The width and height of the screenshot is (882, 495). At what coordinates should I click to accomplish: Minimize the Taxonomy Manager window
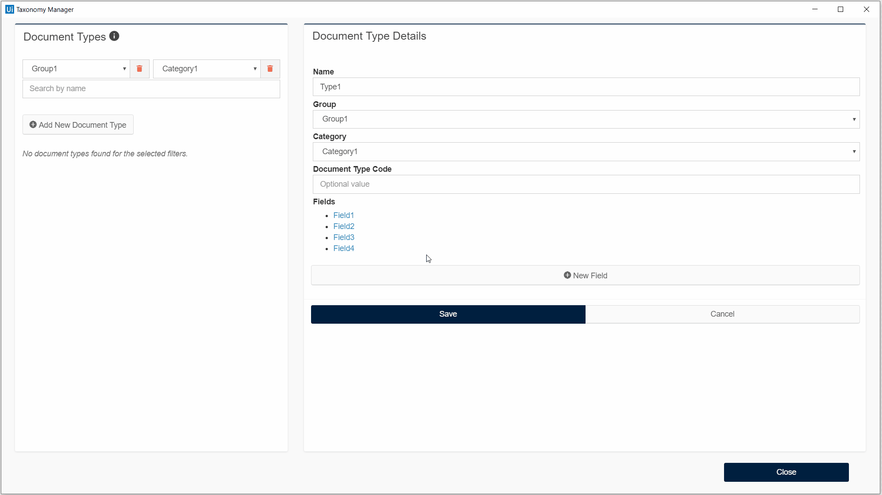815,9
